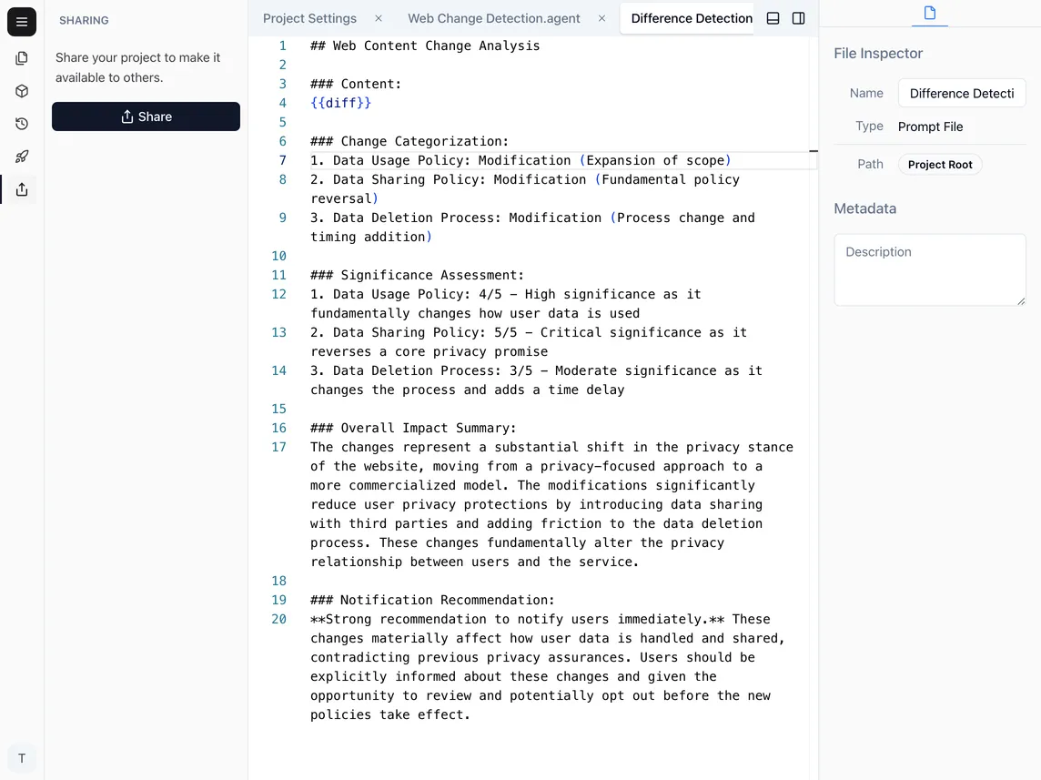1041x780 pixels.
Task: Switch to Web Change Detection.agent tab
Action: click(x=494, y=17)
